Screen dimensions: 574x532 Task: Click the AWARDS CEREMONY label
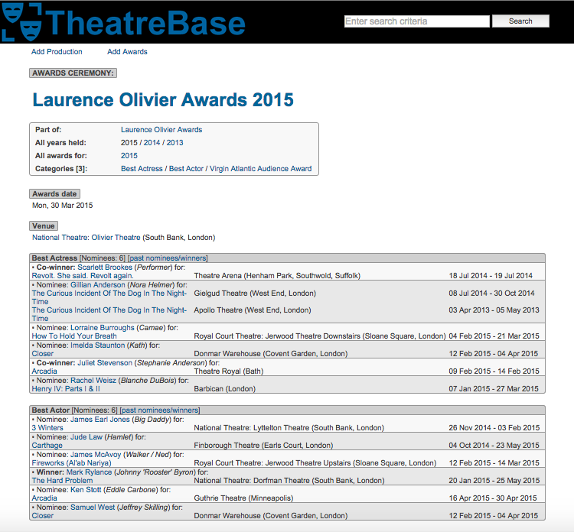point(73,73)
